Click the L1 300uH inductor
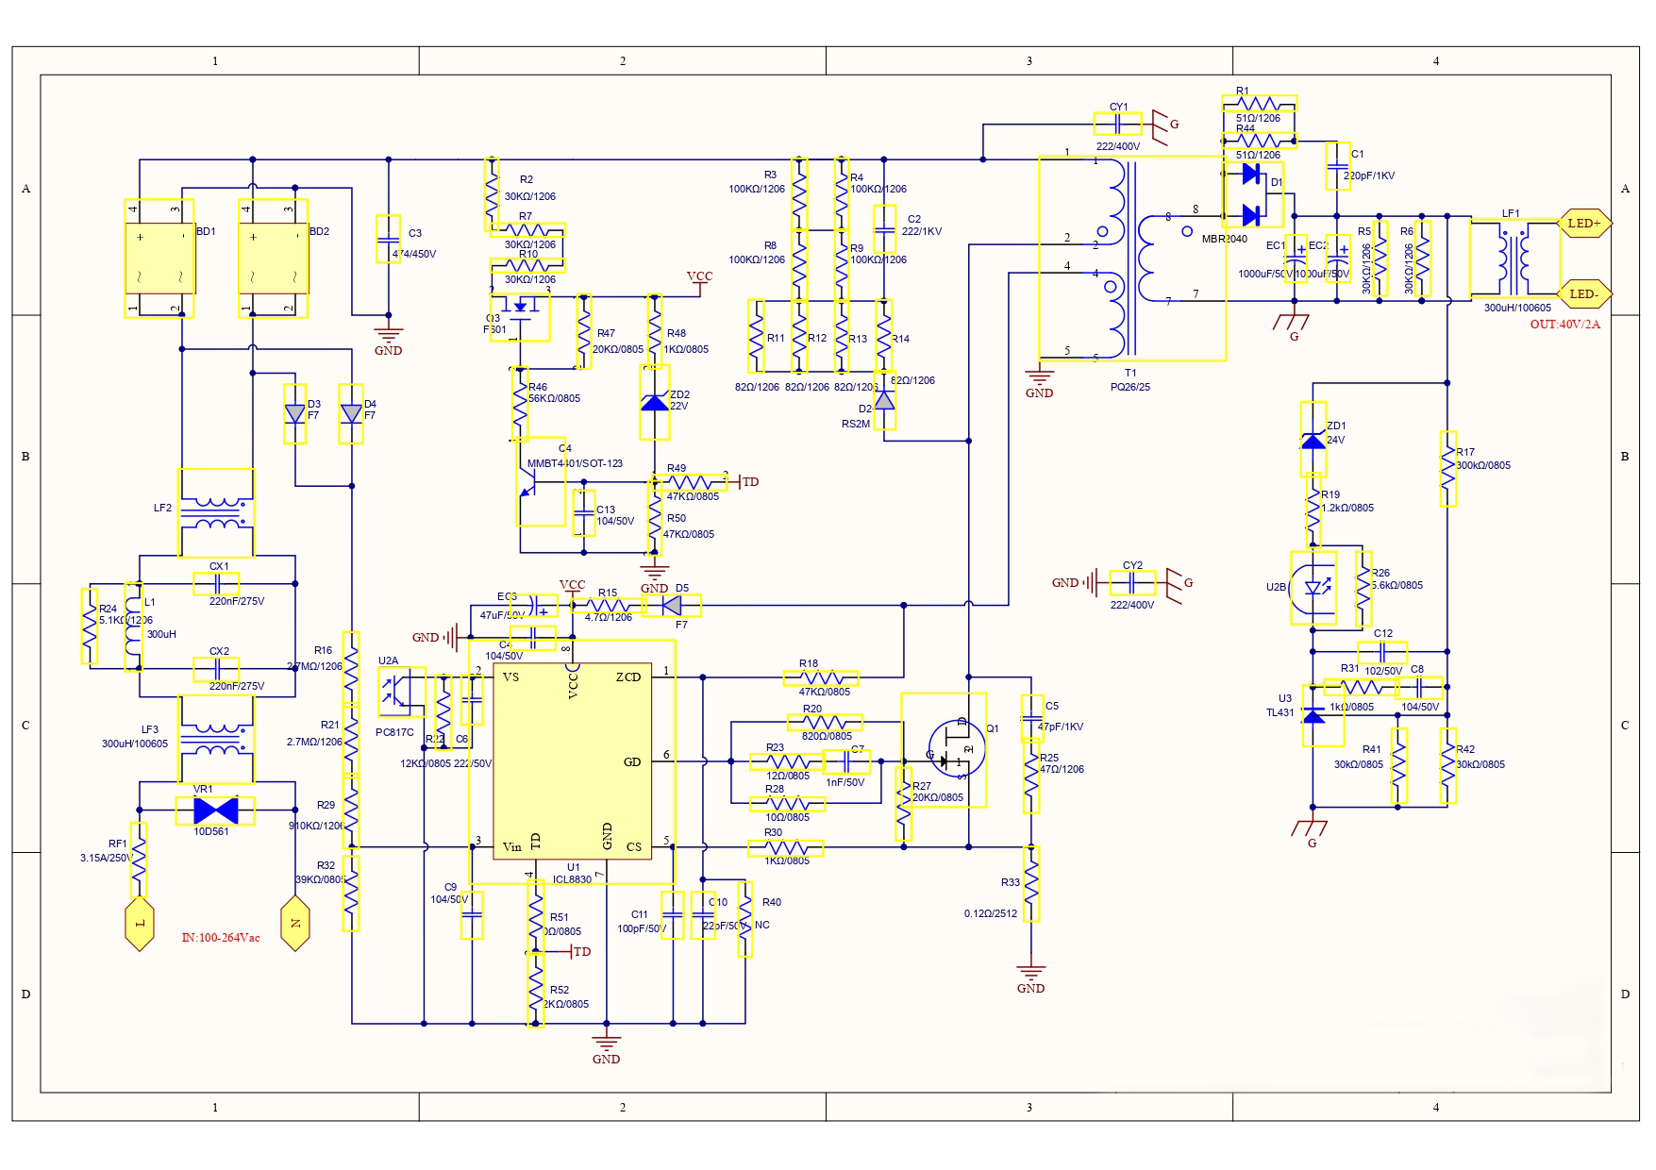The height and width of the screenshot is (1170, 1656). point(132,628)
